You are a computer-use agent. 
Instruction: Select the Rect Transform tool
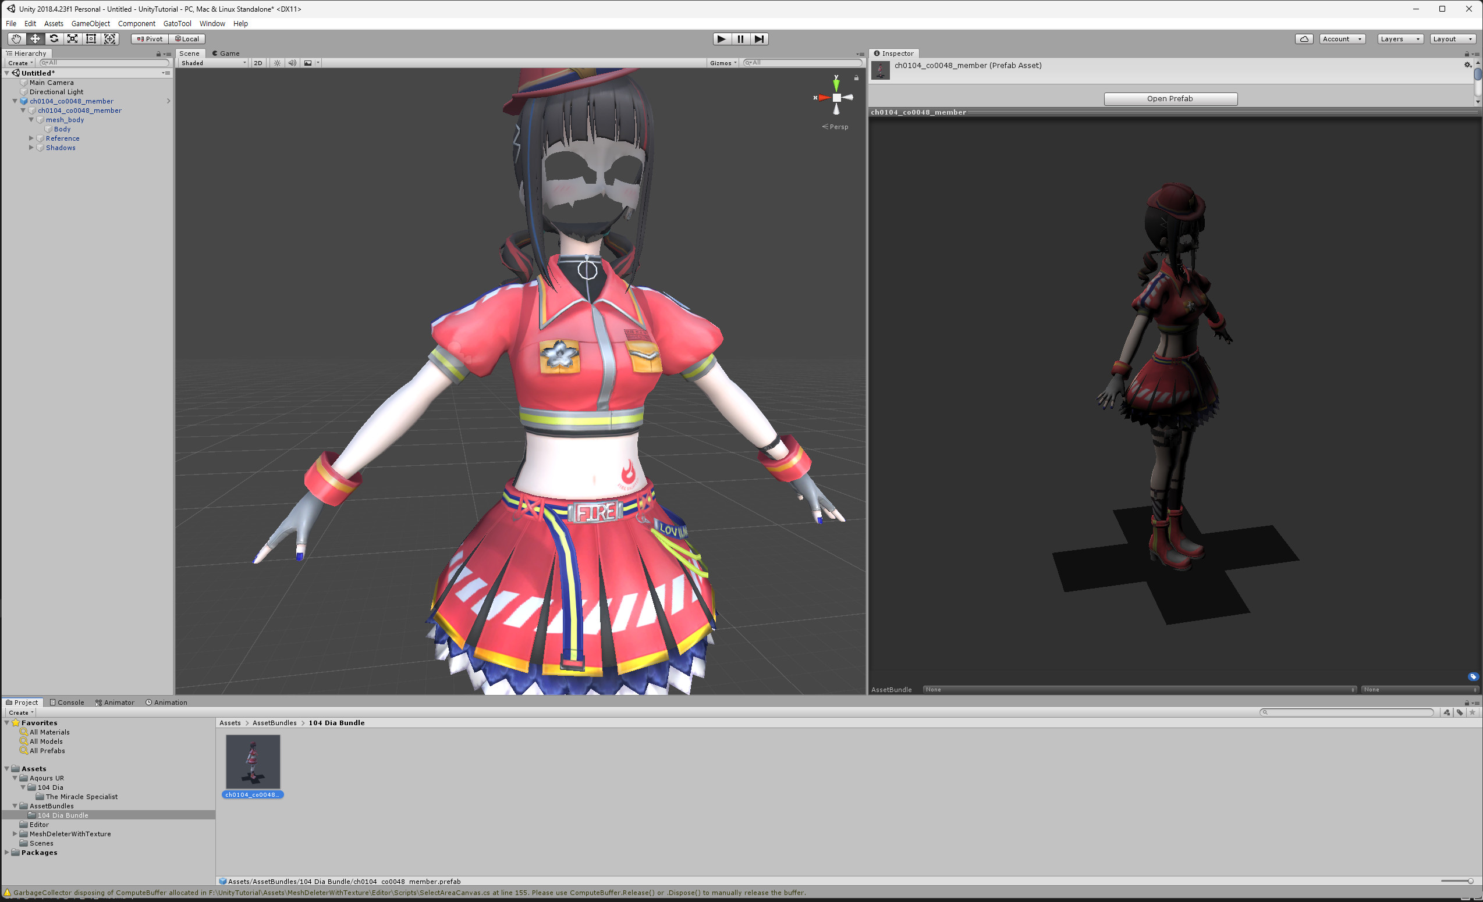[91, 39]
